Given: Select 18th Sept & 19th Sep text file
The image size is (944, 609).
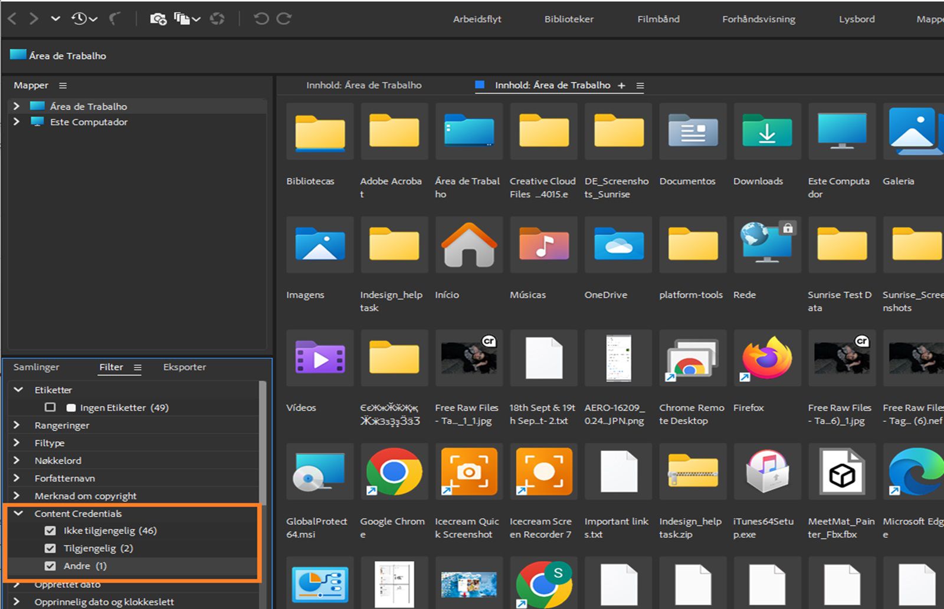Looking at the screenshot, I should coord(543,358).
